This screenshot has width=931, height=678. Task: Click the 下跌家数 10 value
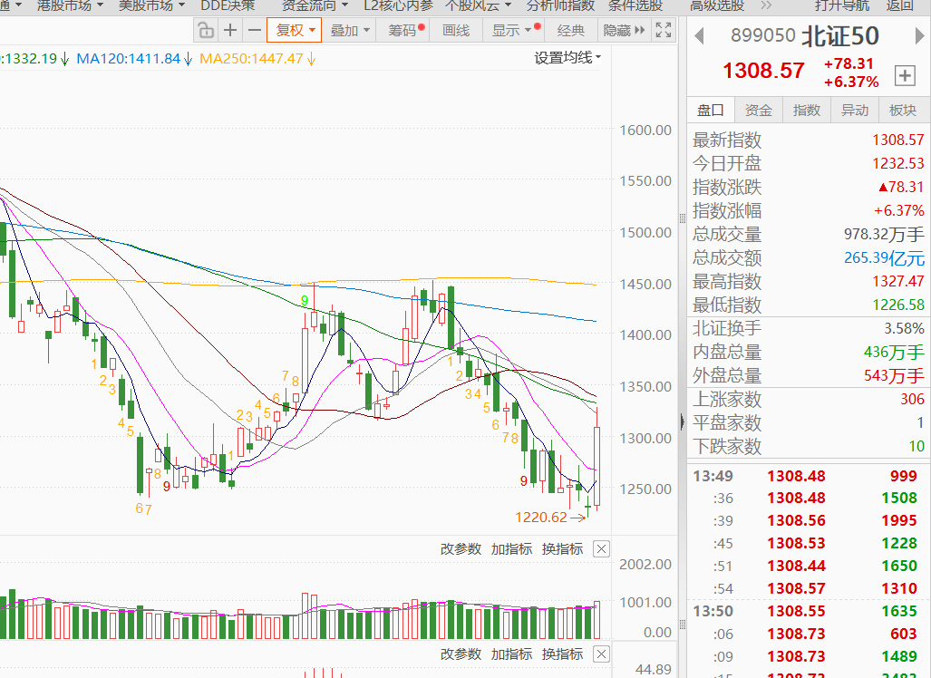916,446
